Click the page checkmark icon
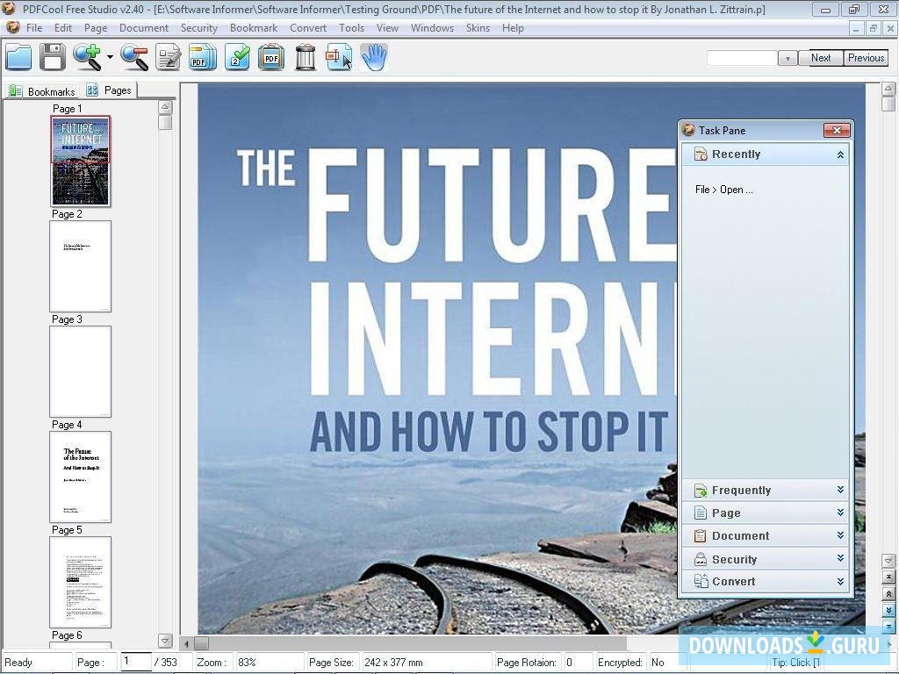899x674 pixels. tap(237, 57)
